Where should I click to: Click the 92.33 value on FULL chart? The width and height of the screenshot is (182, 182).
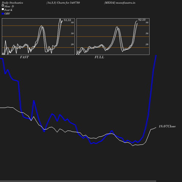142,20
